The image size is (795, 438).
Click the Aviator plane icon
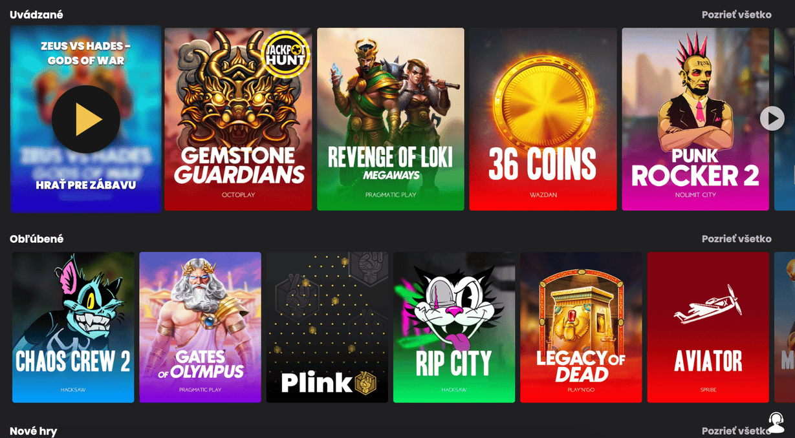(x=708, y=304)
